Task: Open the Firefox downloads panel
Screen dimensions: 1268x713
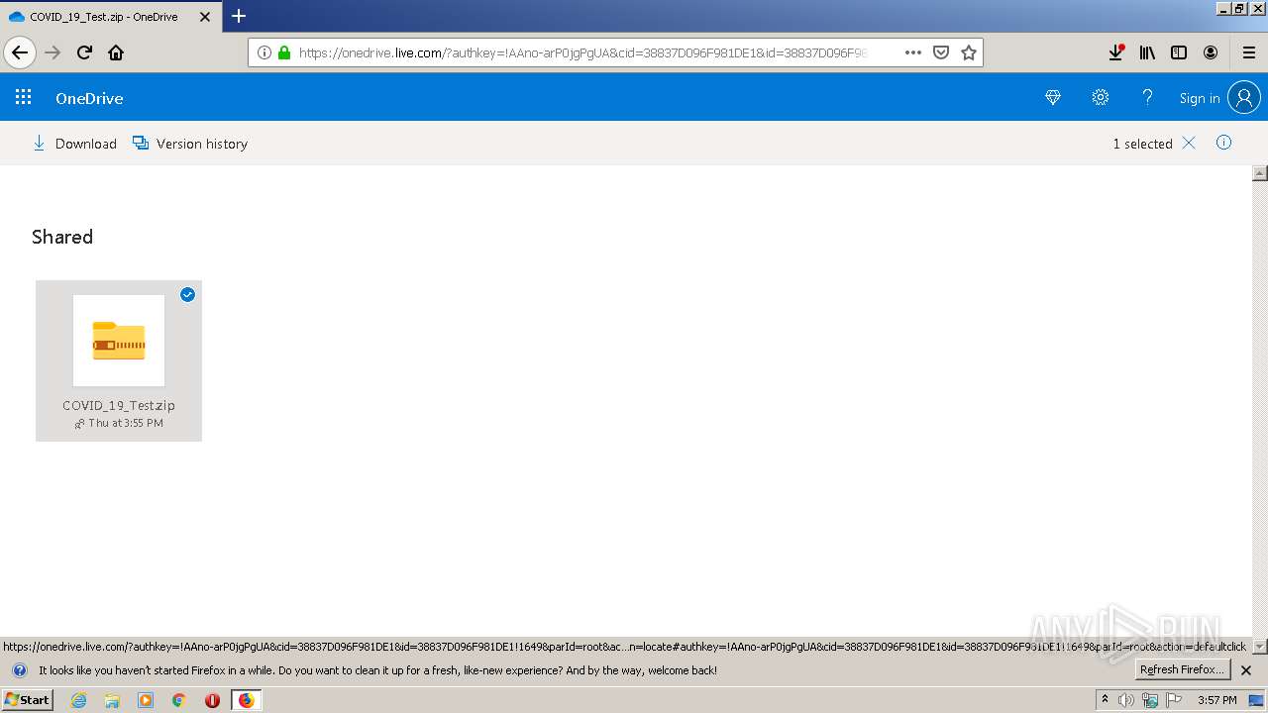Action: click(x=1115, y=52)
